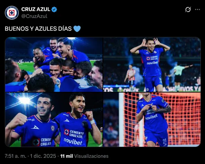Screen dimensions: 205x164
Task: Click the Cruz Azul profile avatar
Action: (12, 13)
